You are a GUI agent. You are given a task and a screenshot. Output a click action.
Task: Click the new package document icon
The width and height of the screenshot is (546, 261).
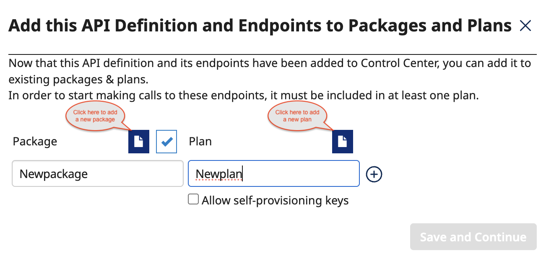pos(138,142)
